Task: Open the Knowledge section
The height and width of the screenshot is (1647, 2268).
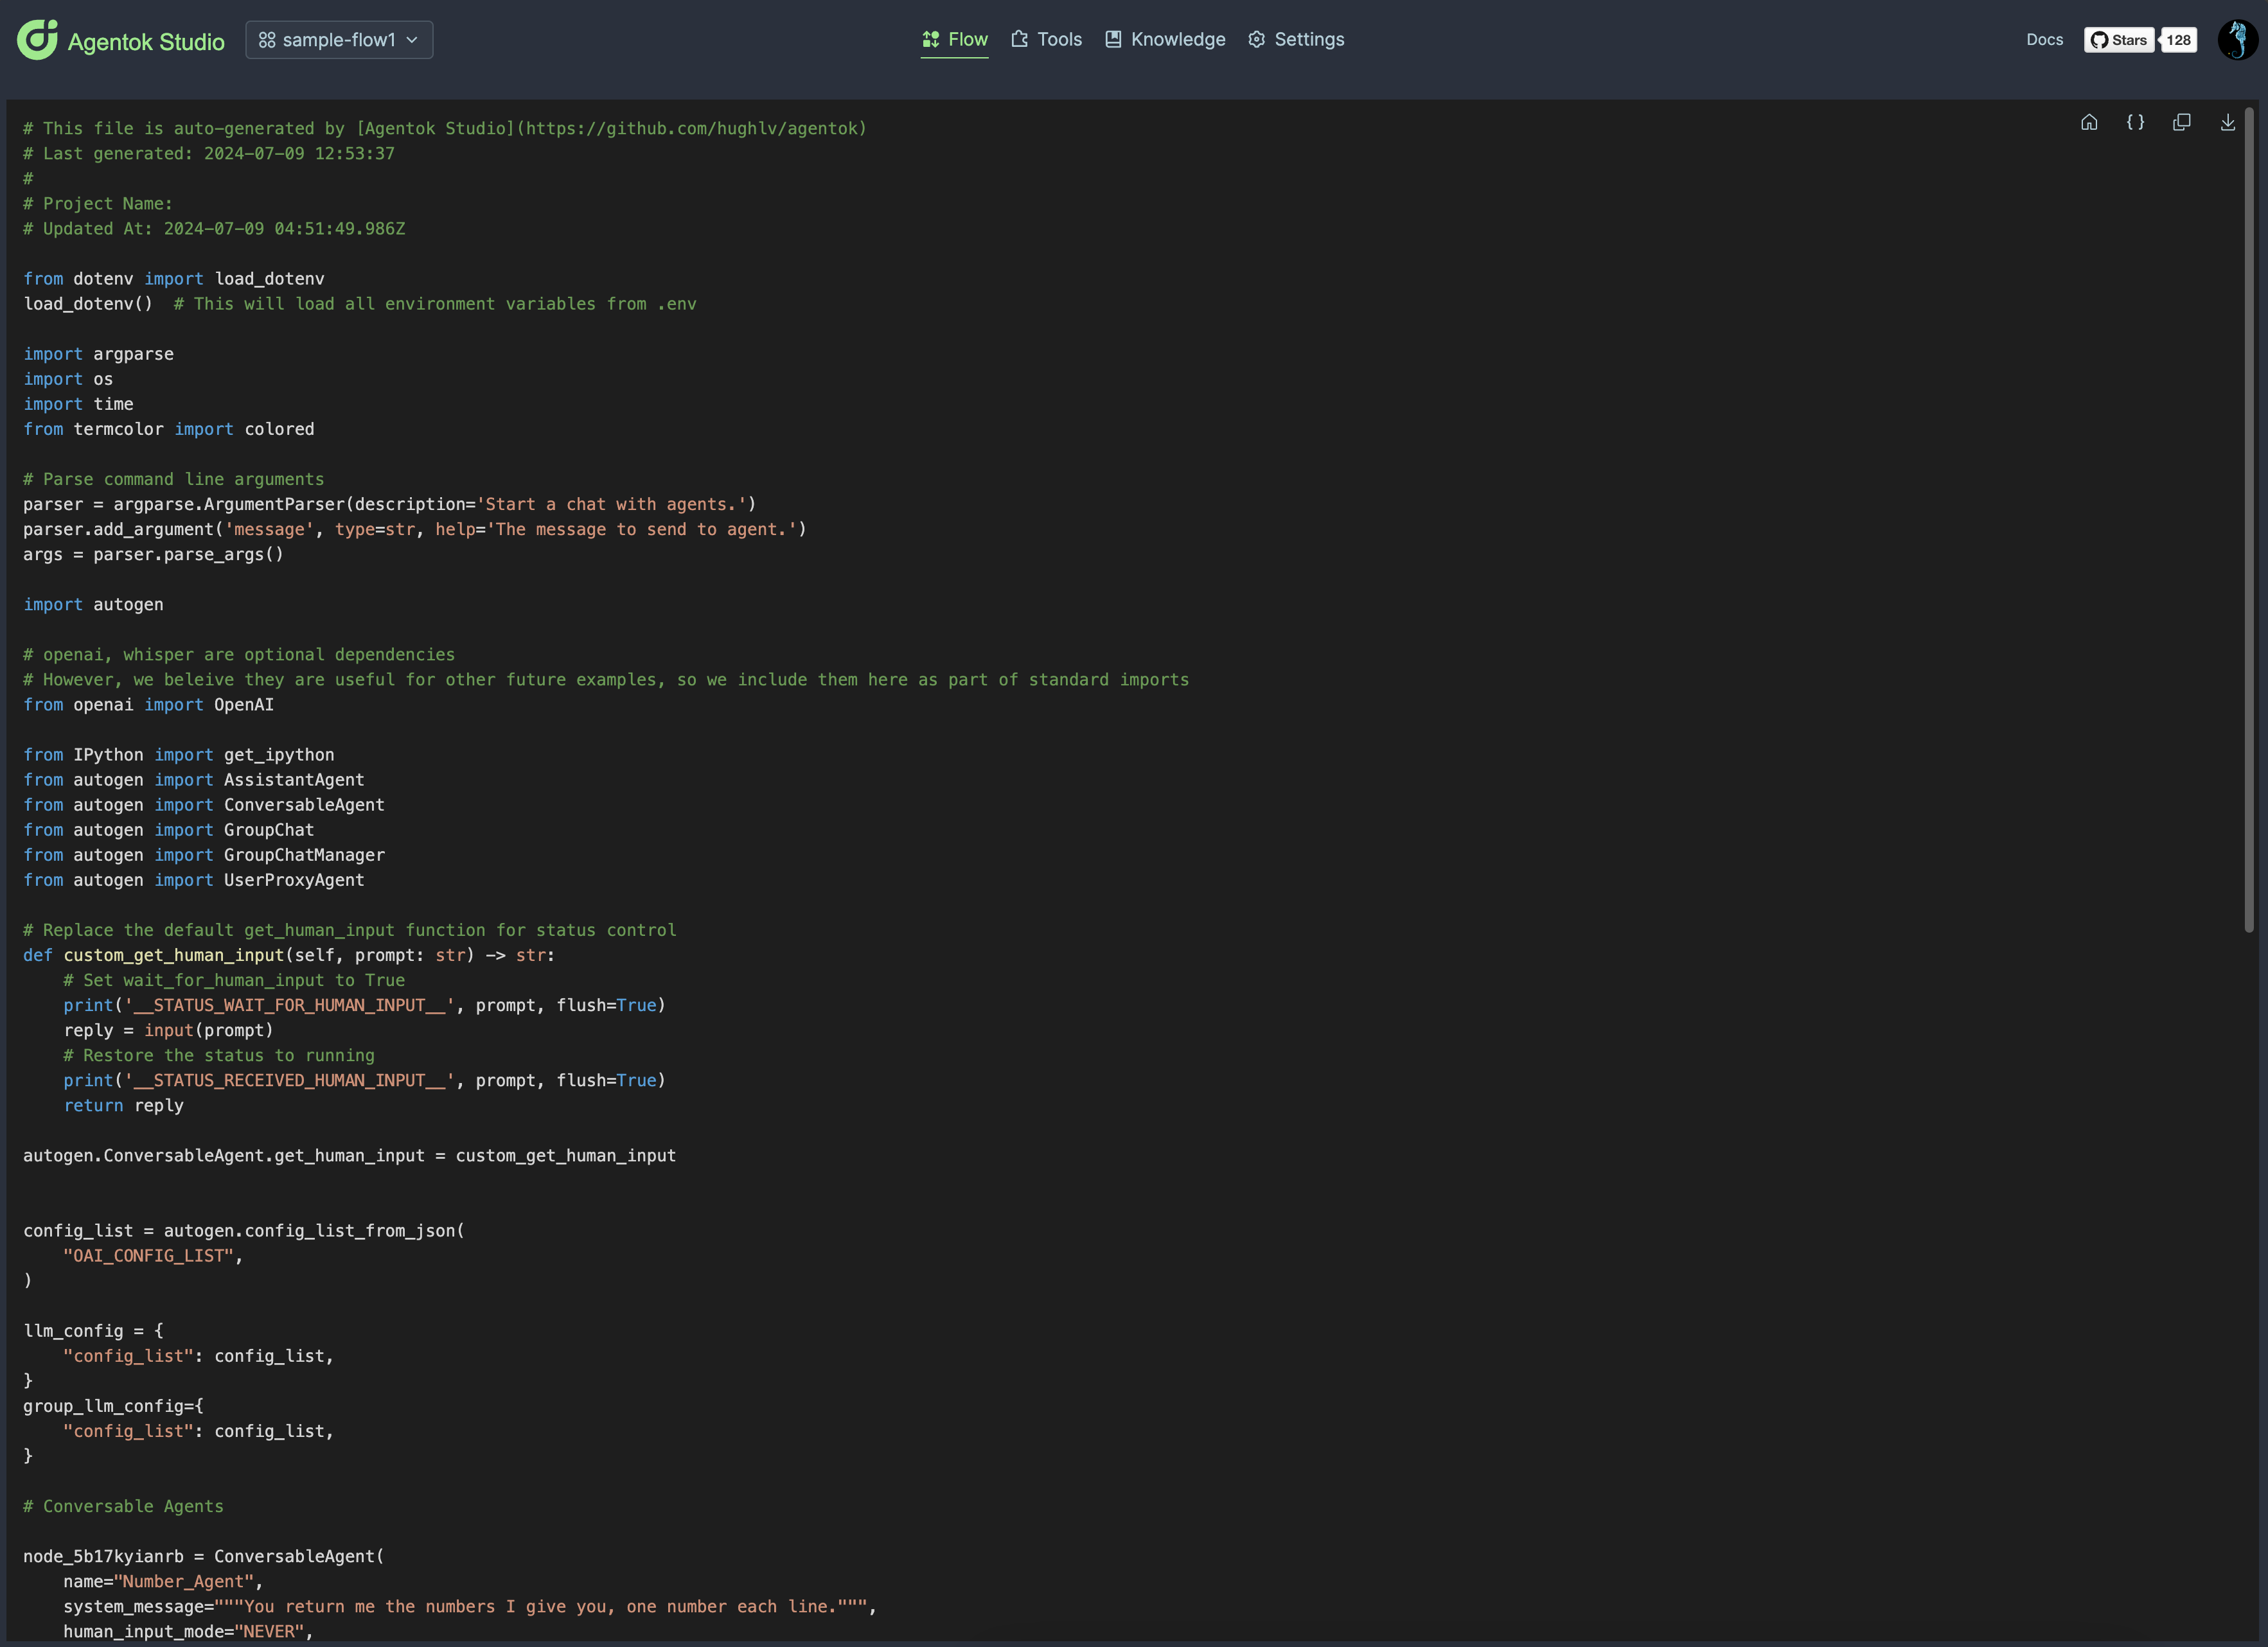Action: (x=1177, y=39)
